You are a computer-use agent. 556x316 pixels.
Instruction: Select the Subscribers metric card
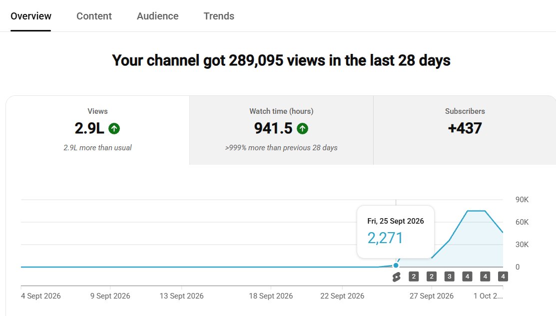(x=465, y=130)
